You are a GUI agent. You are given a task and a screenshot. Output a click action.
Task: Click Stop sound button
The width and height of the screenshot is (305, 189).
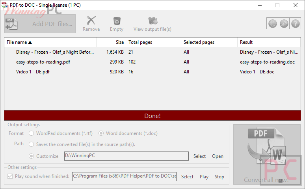point(219,177)
